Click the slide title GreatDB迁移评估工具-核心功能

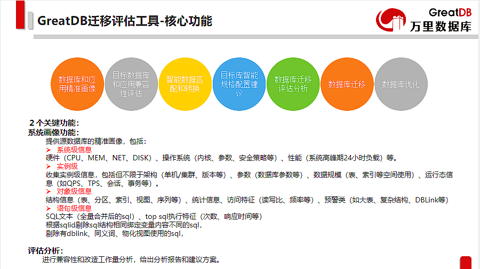click(125, 21)
